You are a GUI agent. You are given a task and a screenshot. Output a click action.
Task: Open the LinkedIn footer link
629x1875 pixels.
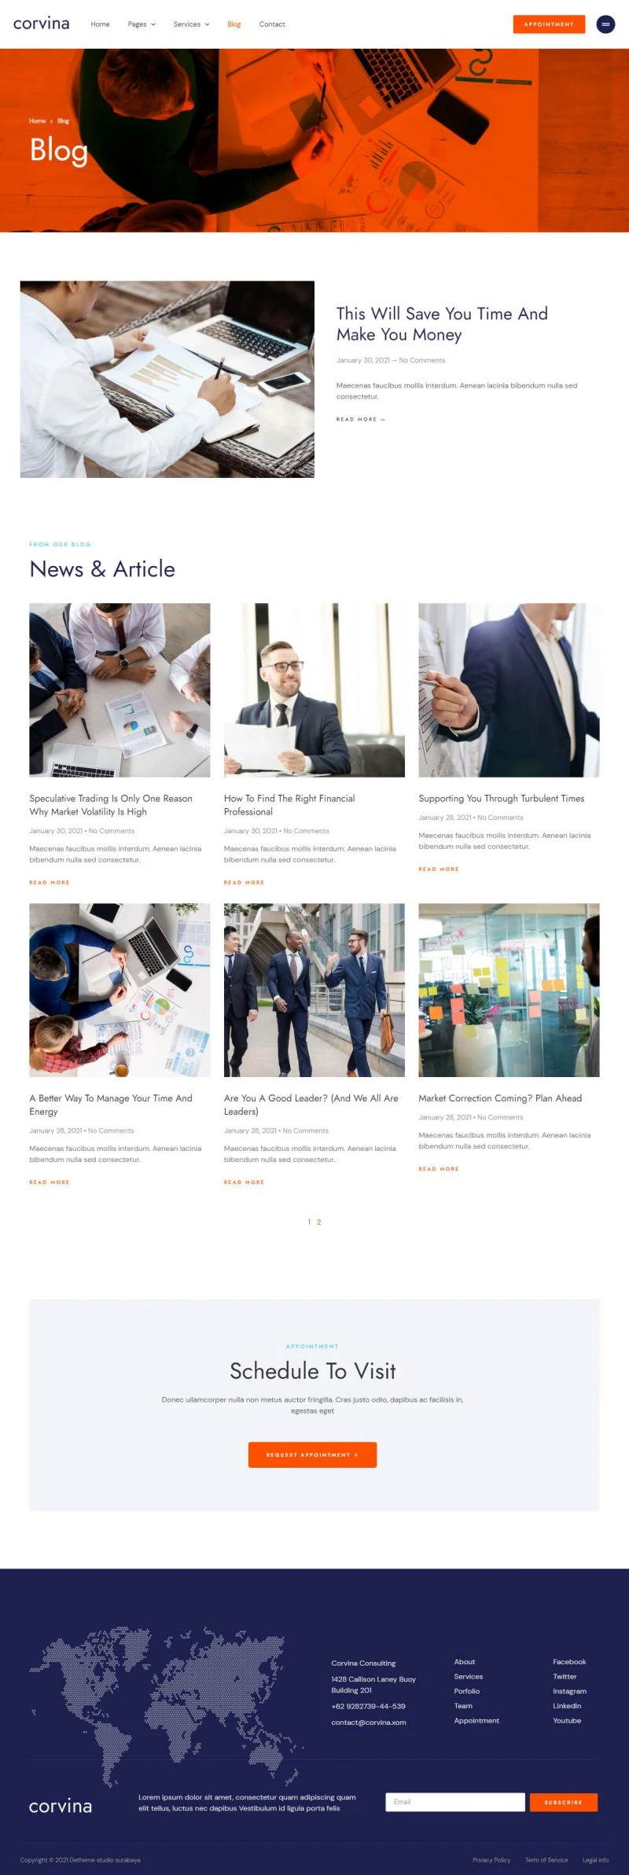[567, 1705]
